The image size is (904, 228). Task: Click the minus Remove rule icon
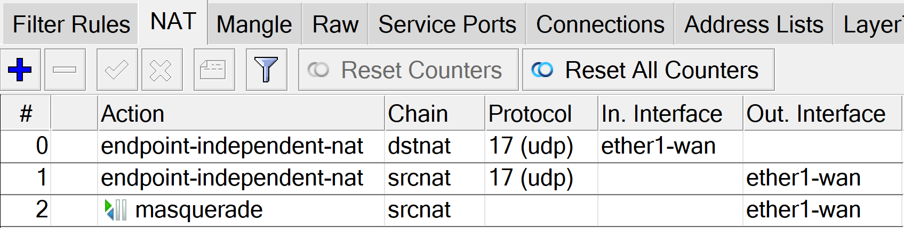tap(65, 70)
